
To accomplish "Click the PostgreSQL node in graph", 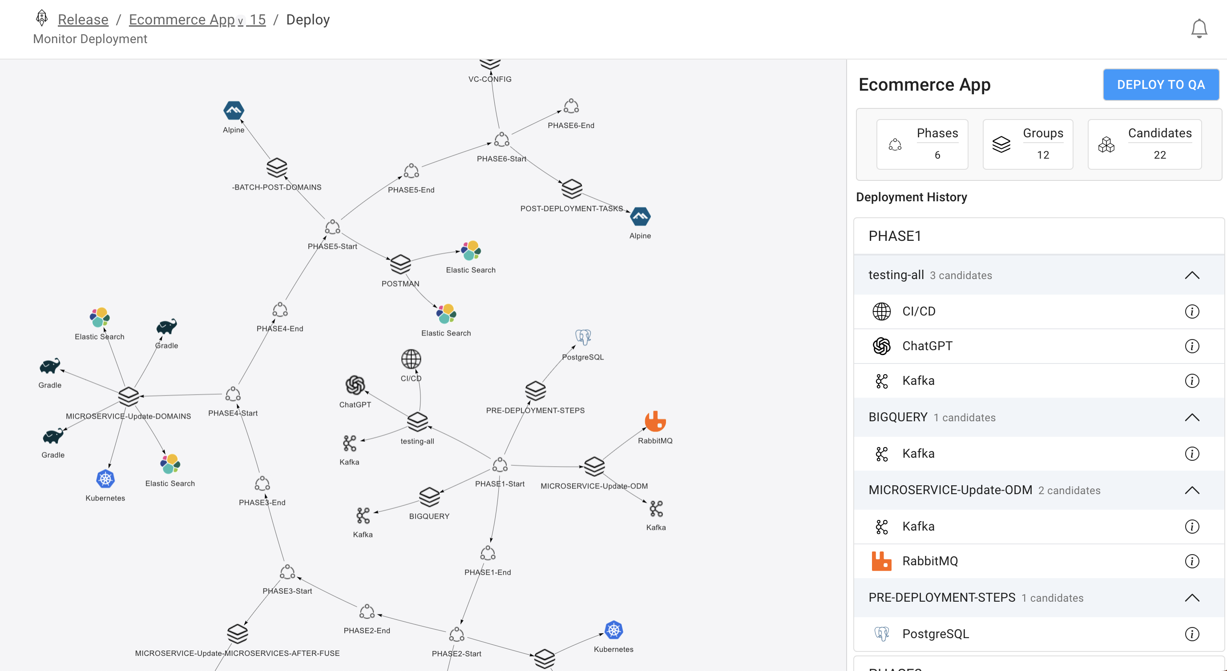I will click(x=582, y=337).
